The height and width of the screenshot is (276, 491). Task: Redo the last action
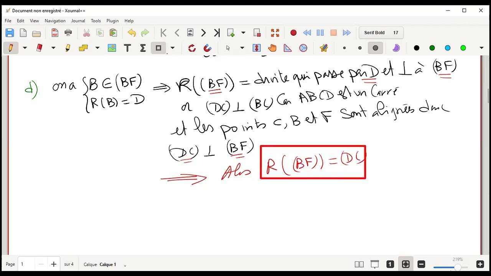point(145,33)
